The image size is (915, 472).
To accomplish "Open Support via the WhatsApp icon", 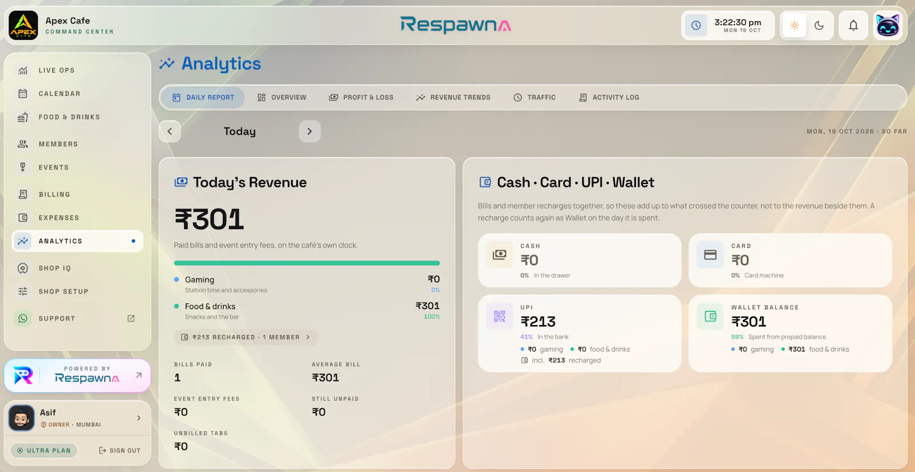I will pyautogui.click(x=23, y=318).
